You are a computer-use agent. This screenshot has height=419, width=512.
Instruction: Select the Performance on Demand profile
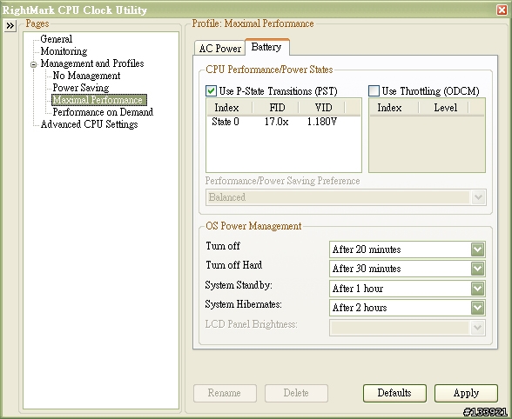[103, 112]
